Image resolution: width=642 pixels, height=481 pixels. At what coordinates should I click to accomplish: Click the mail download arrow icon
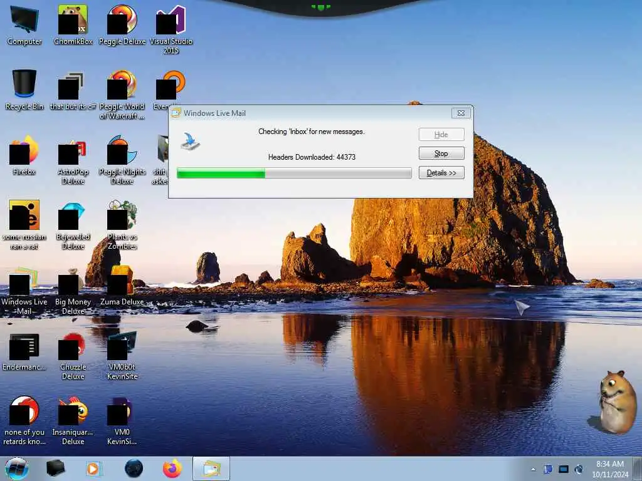coord(191,141)
